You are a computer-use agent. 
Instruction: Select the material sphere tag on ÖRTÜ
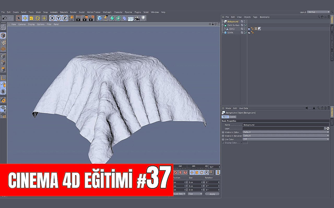coord(259,29)
